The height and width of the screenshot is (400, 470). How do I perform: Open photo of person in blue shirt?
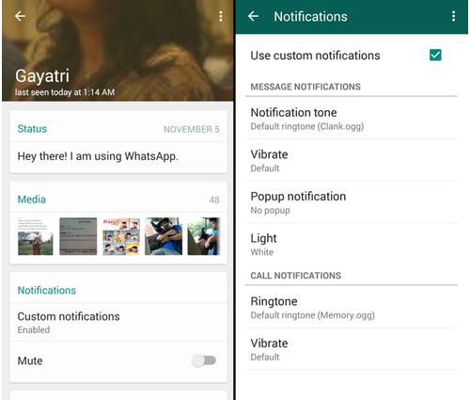(164, 236)
